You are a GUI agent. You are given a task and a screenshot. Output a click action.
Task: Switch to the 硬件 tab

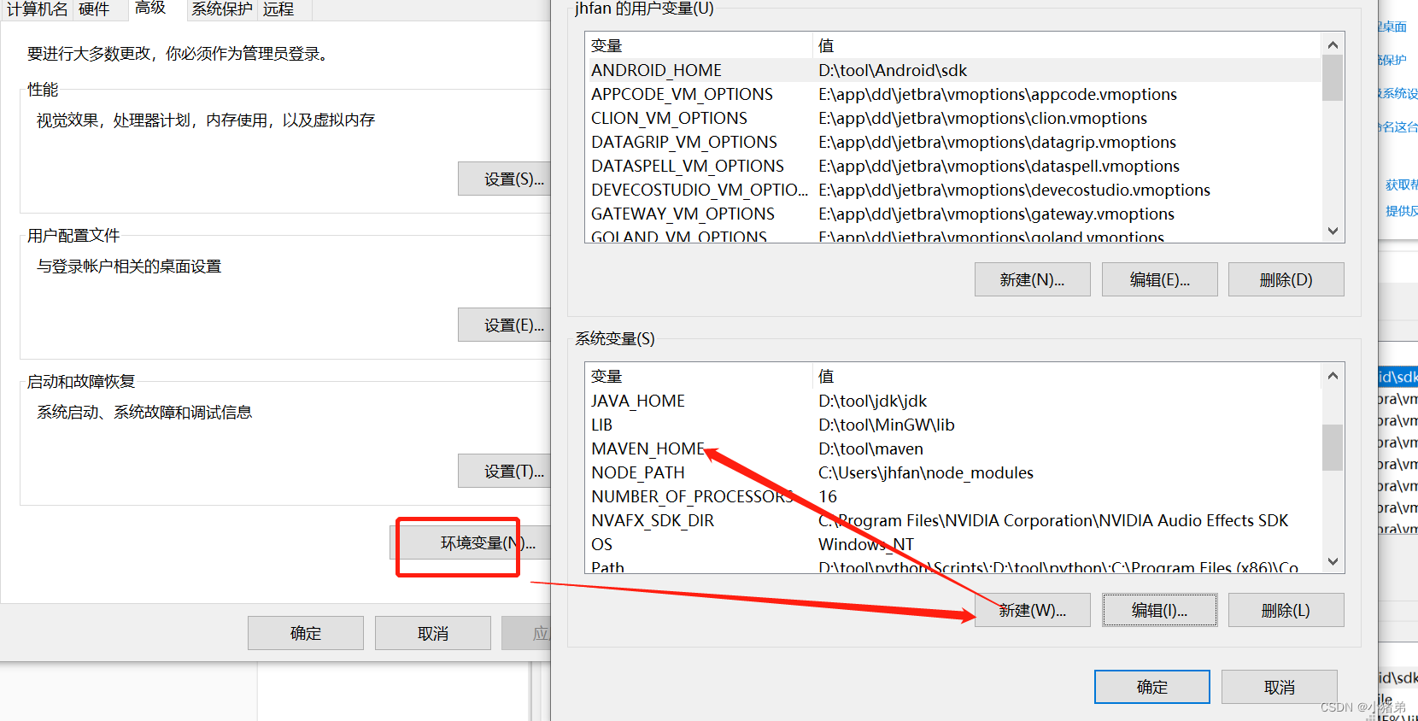click(94, 9)
